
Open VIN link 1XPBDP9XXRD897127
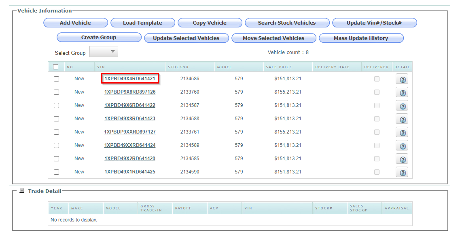point(130,132)
